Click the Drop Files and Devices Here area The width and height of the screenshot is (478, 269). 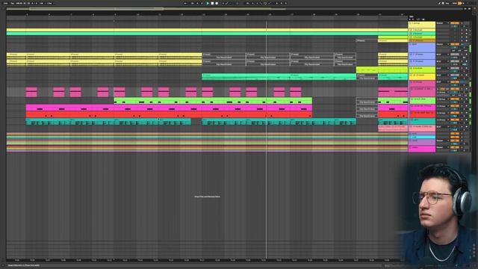(x=207, y=197)
